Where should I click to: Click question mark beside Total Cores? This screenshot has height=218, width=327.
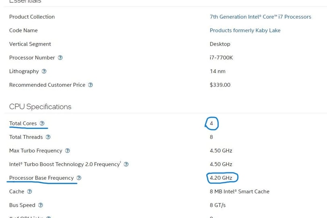click(42, 123)
